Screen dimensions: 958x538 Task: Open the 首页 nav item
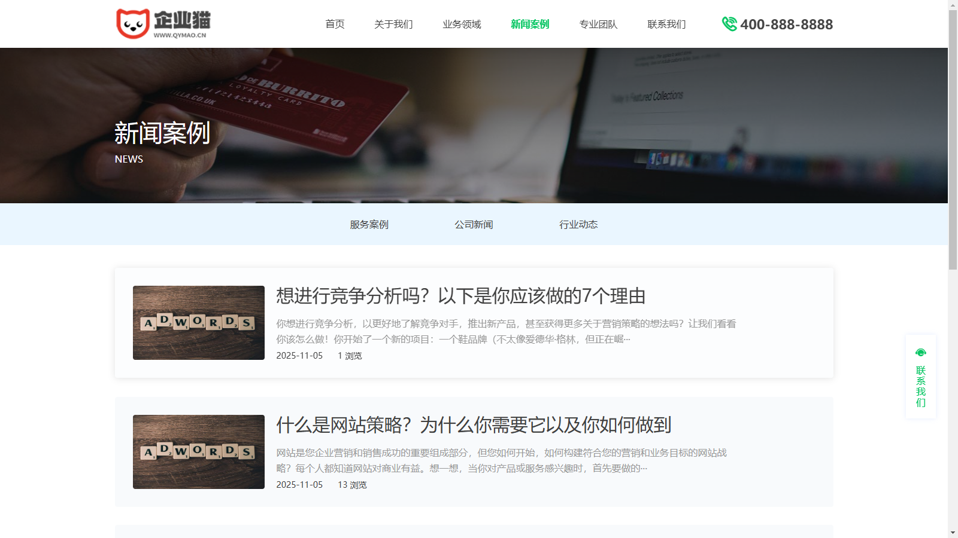coord(335,24)
